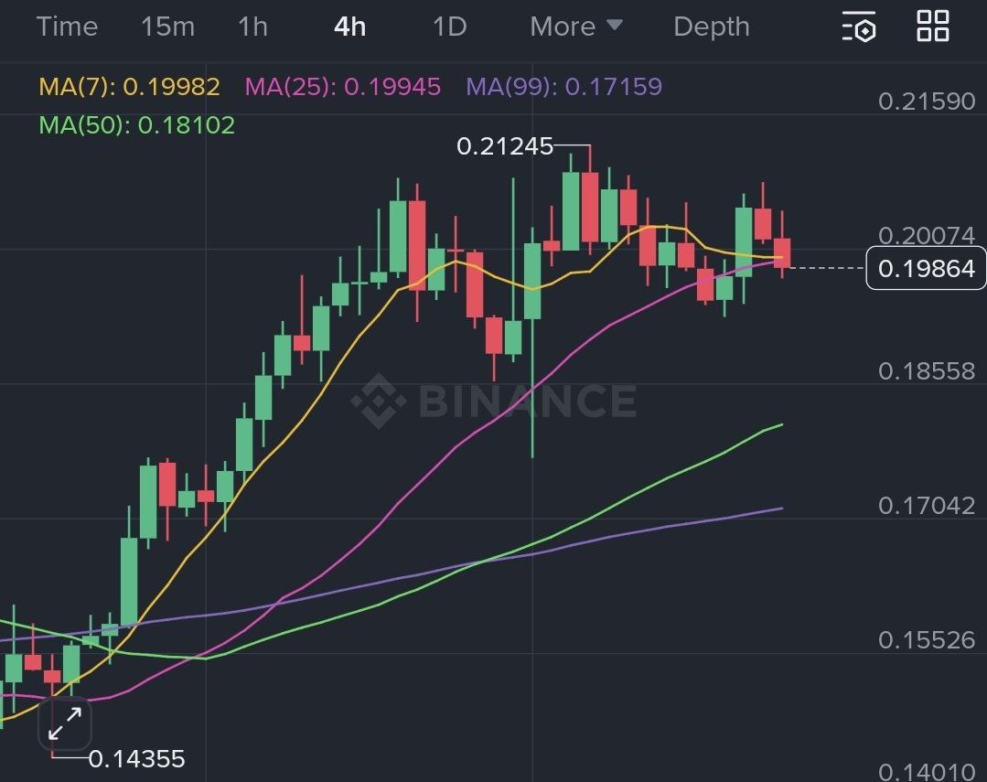Open the grid layout icon
Screen dimensions: 987x782
[x=932, y=27]
